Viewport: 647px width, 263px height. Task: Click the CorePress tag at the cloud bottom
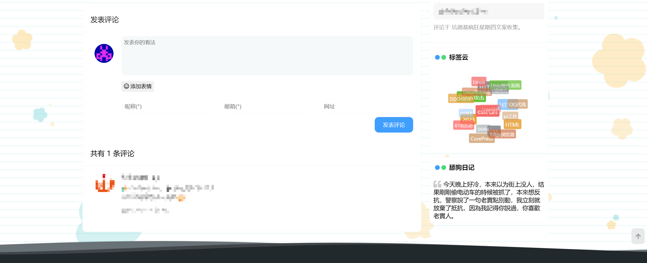pyautogui.click(x=481, y=139)
